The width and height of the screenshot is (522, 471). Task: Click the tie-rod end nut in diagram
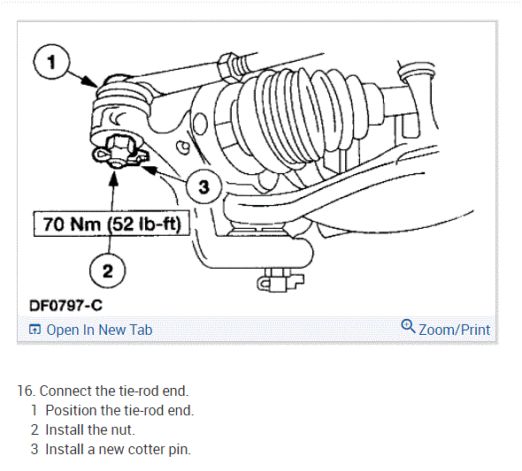pos(118,148)
